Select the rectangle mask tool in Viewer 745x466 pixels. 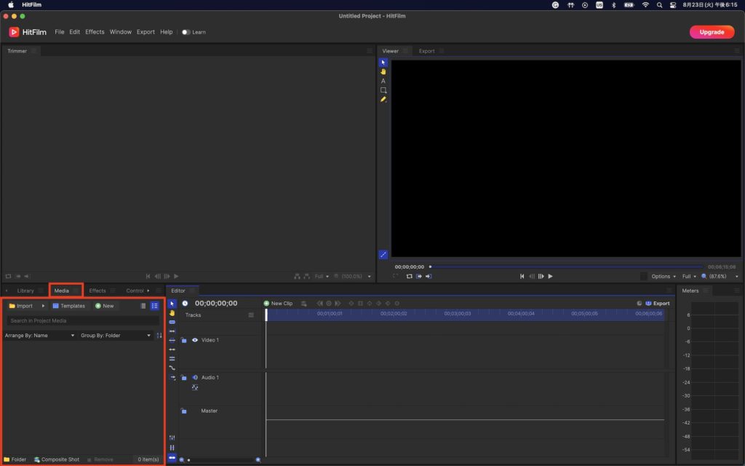(x=383, y=90)
